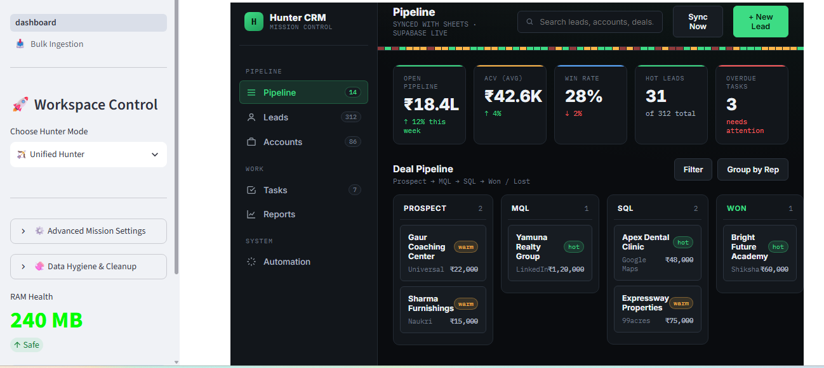
Task: Click the ₹1,20,000 amount on Yamuna card
Action: [566, 269]
